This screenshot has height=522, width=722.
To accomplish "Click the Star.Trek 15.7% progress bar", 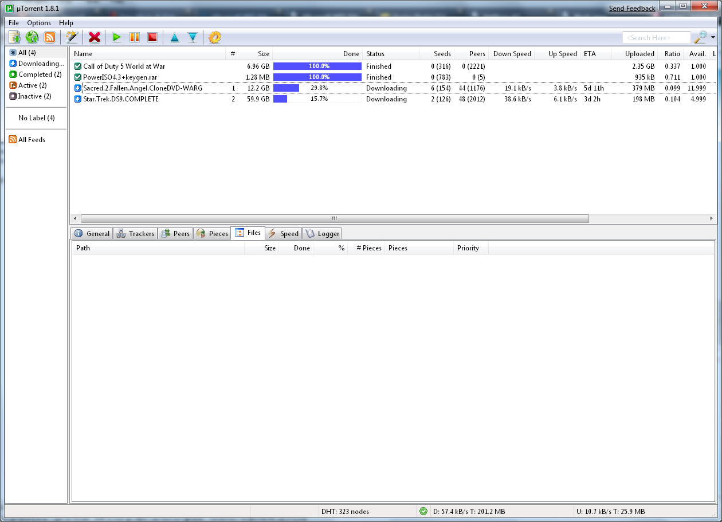I will click(317, 99).
